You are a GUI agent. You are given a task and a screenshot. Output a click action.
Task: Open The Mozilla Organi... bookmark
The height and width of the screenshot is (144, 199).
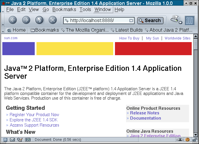click(x=85, y=30)
